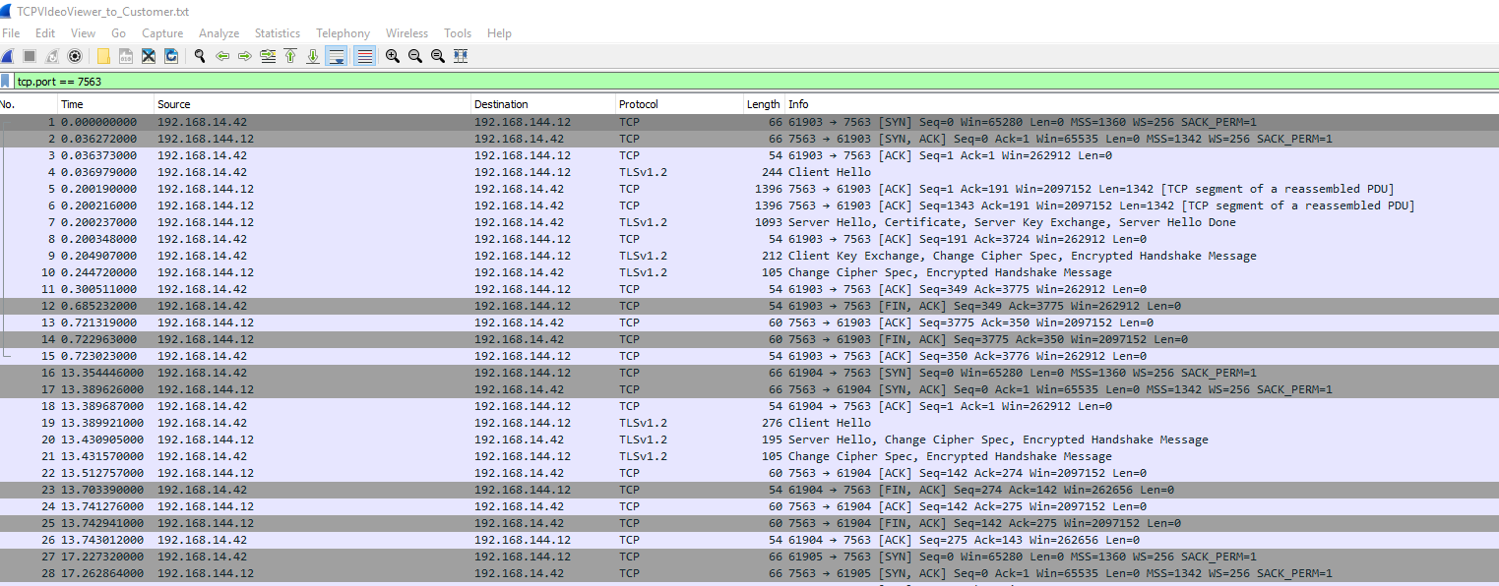The width and height of the screenshot is (1499, 586).
Task: Select packet 12 FIN, ACK row
Action: coord(749,306)
